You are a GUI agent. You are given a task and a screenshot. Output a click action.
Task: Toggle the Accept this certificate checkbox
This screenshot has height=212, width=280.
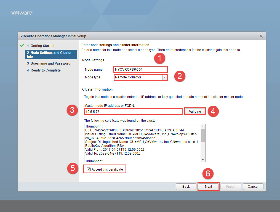tap(89, 169)
